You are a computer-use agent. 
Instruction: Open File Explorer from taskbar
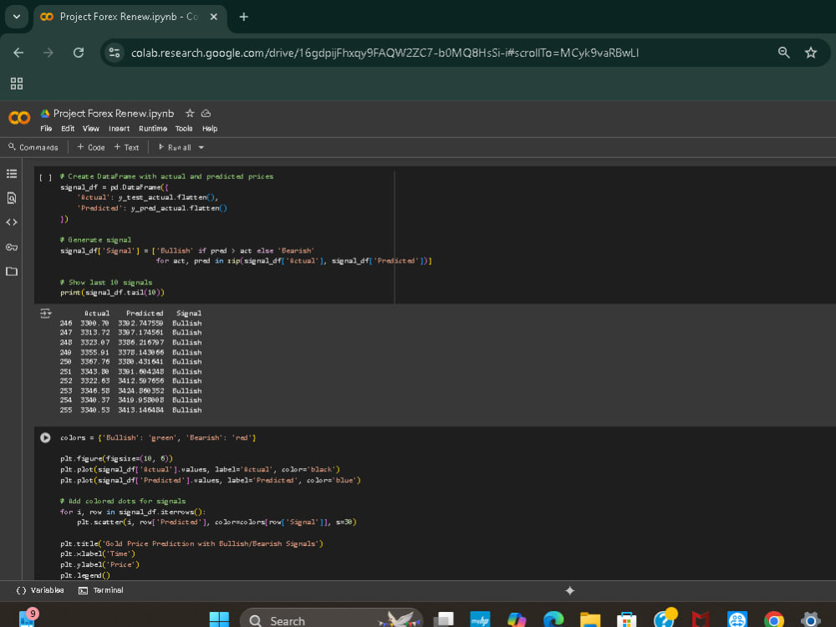point(590,620)
